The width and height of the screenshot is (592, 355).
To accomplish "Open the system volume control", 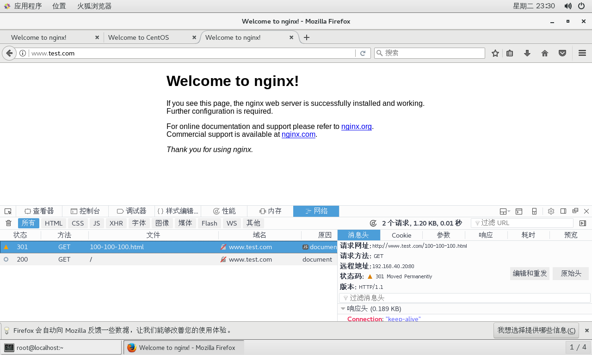I will click(x=568, y=6).
